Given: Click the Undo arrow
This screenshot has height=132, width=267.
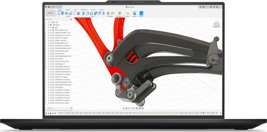Looking at the screenshot, I should coord(56,7).
